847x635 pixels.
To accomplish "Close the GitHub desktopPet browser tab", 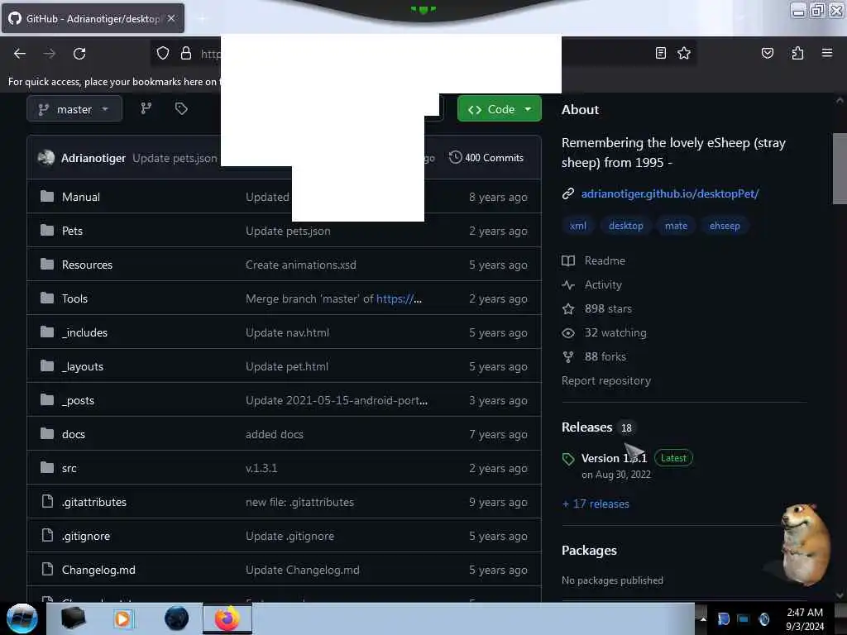I will pyautogui.click(x=171, y=18).
